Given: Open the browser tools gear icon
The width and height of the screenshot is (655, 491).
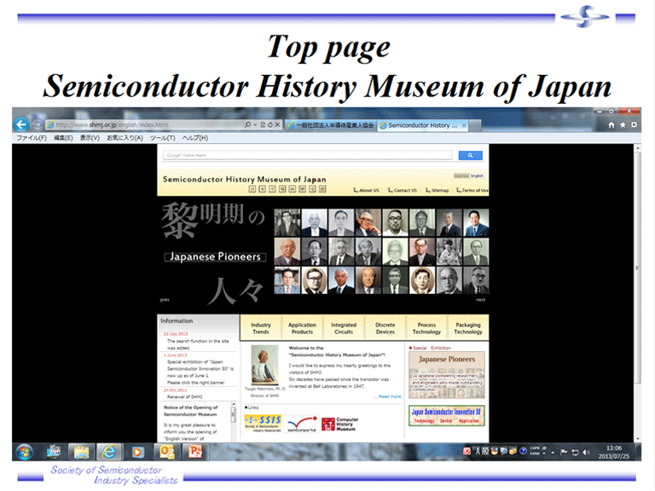Looking at the screenshot, I should point(635,124).
